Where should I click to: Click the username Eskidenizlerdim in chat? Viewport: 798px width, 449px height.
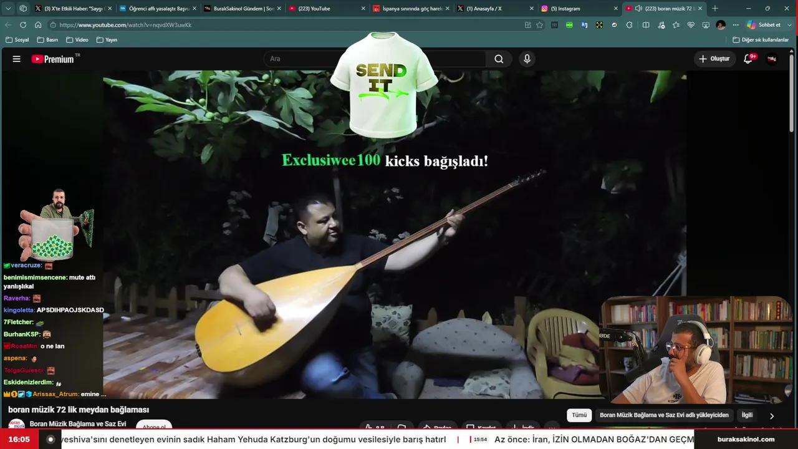click(28, 382)
